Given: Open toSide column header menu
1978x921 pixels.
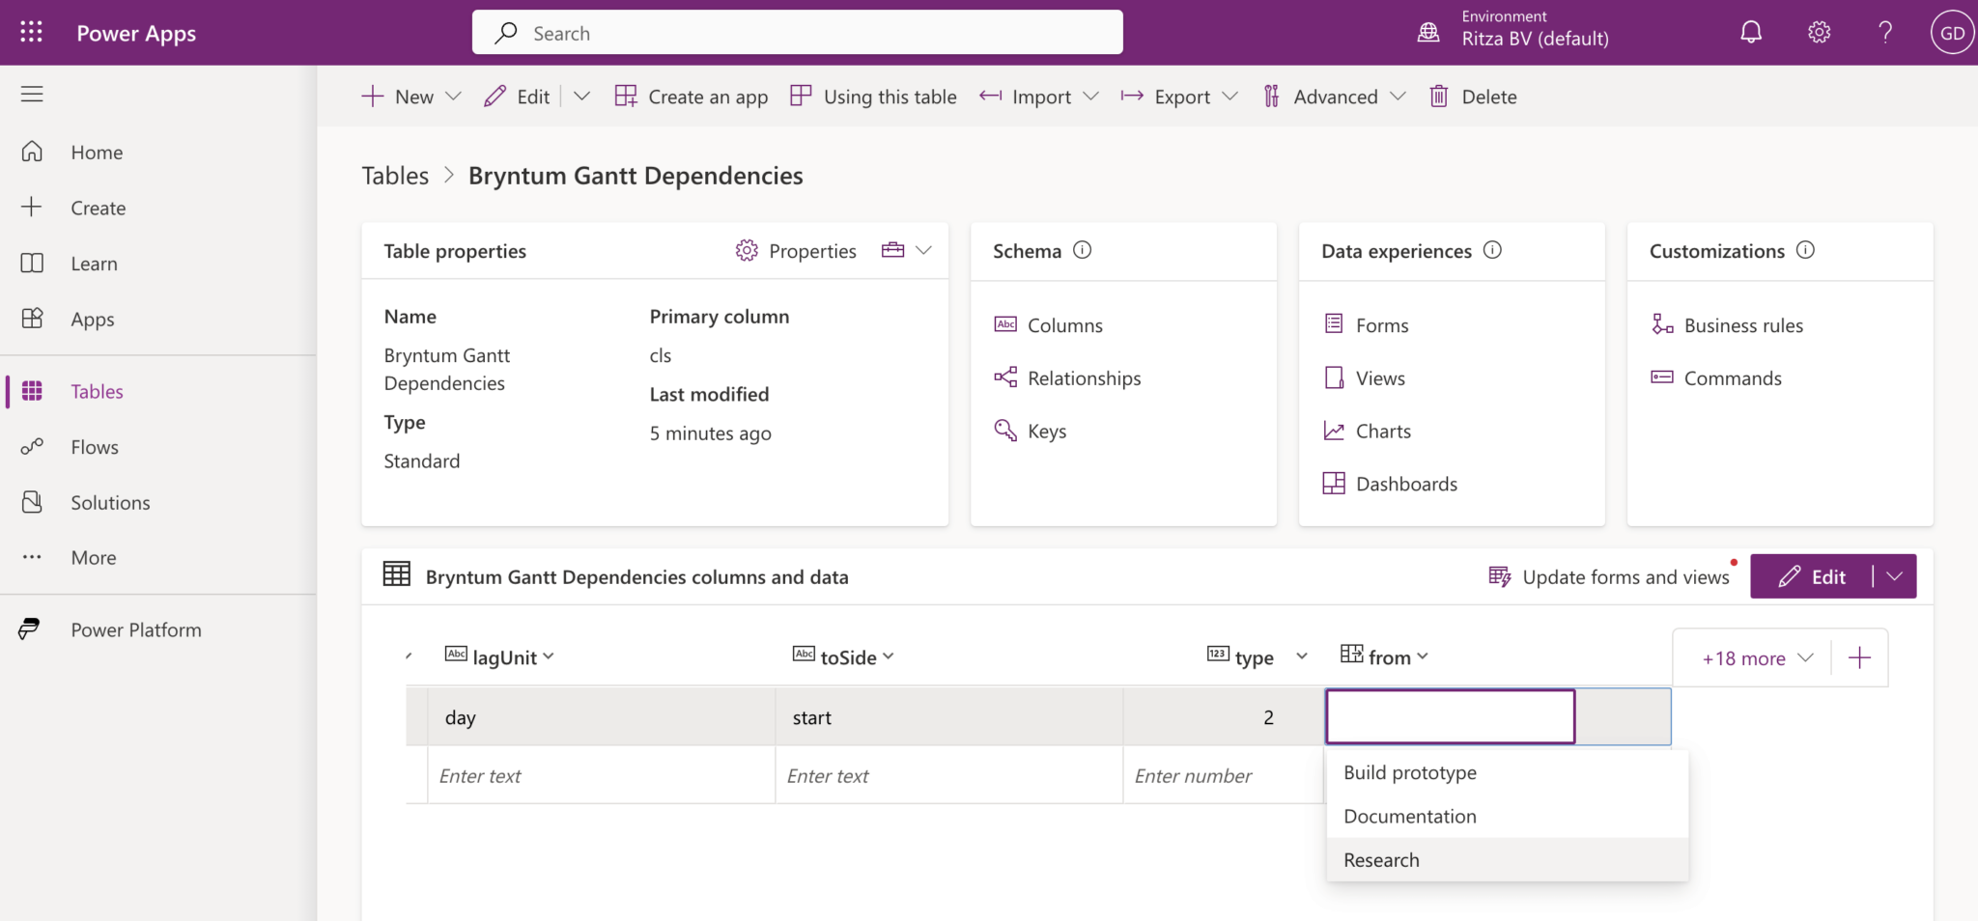Looking at the screenshot, I should [889, 656].
